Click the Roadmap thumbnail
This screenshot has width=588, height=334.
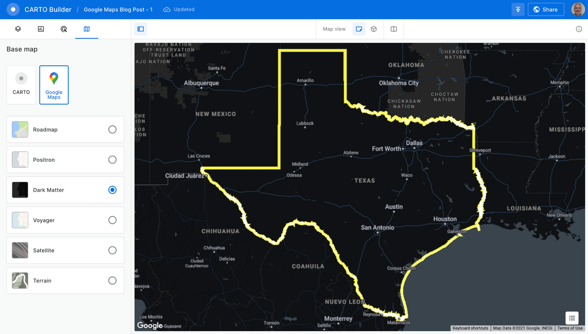click(x=20, y=129)
